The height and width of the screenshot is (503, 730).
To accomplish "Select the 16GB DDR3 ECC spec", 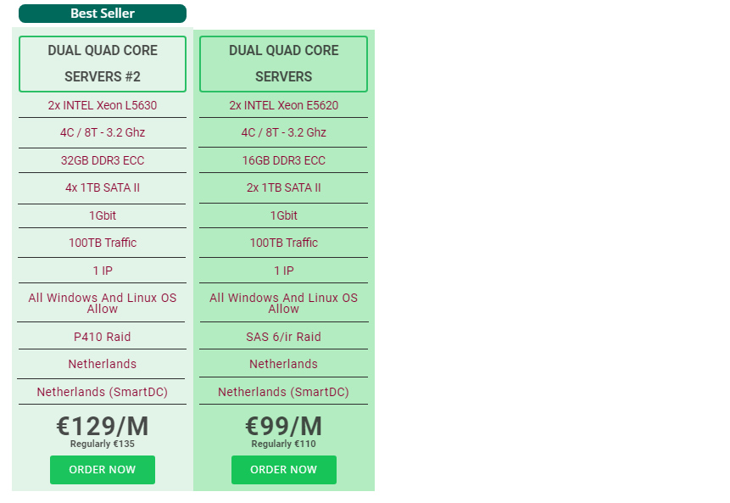I will (283, 160).
